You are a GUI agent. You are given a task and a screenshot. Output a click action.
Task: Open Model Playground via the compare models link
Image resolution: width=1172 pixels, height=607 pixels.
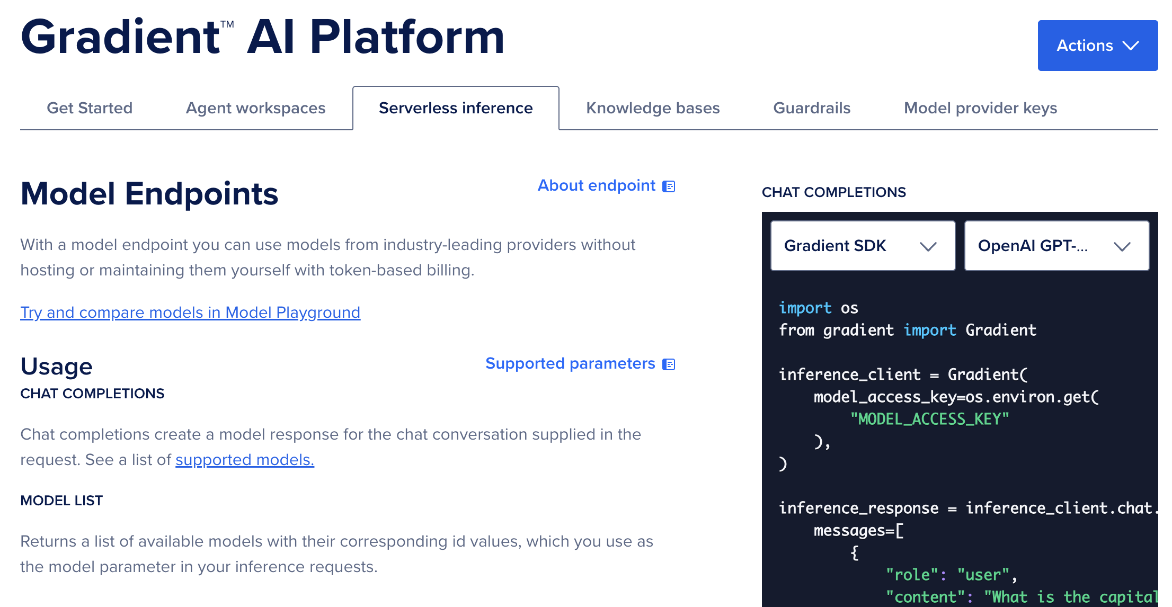pyautogui.click(x=190, y=313)
